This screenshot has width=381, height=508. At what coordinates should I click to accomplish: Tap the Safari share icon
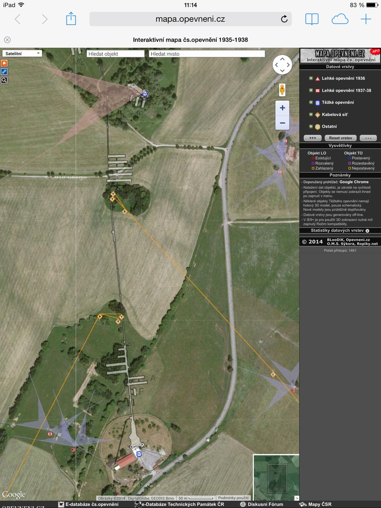point(71,19)
